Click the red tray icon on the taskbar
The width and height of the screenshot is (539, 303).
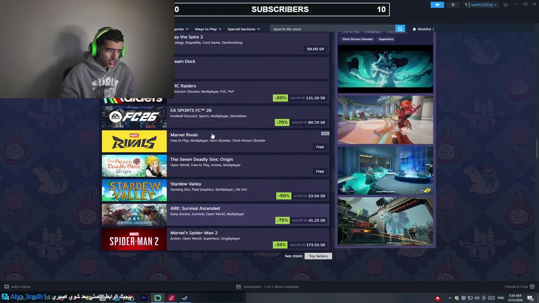tap(438, 298)
